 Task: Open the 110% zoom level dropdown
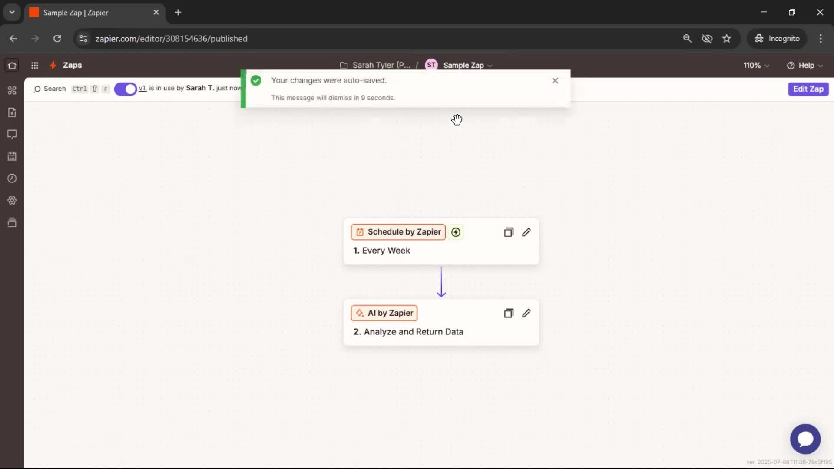click(756, 65)
